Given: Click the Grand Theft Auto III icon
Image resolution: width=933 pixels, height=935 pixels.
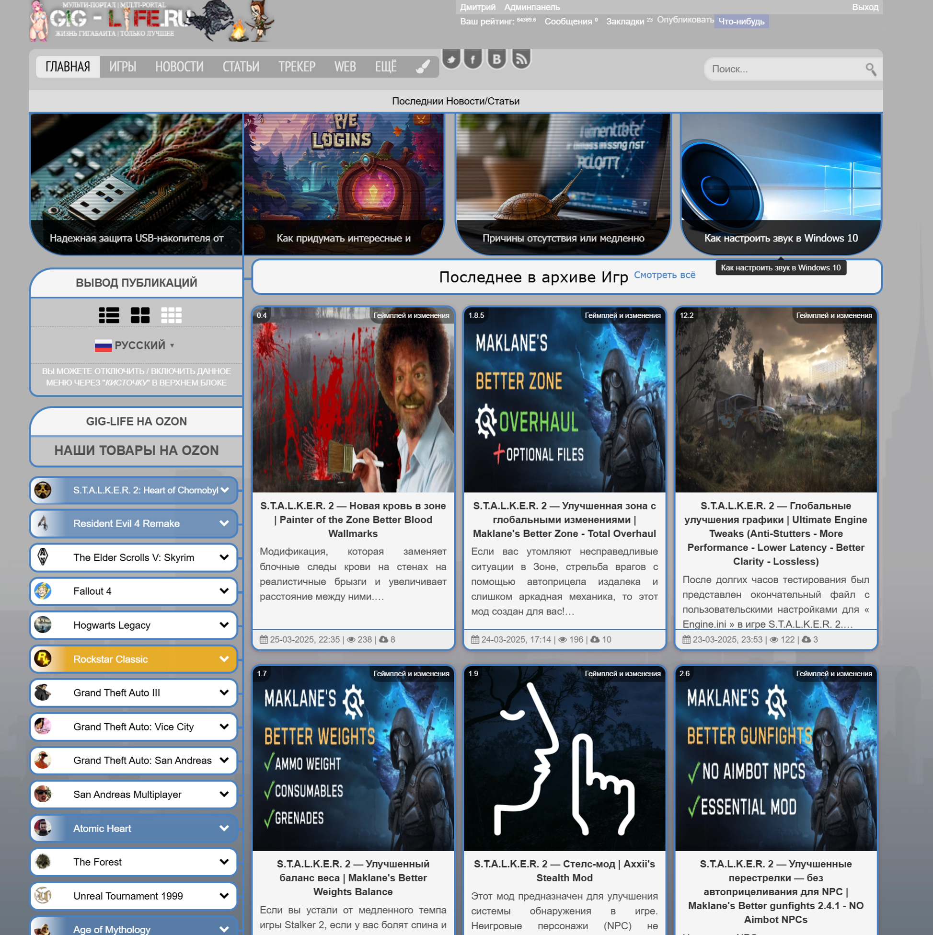Looking at the screenshot, I should [43, 693].
